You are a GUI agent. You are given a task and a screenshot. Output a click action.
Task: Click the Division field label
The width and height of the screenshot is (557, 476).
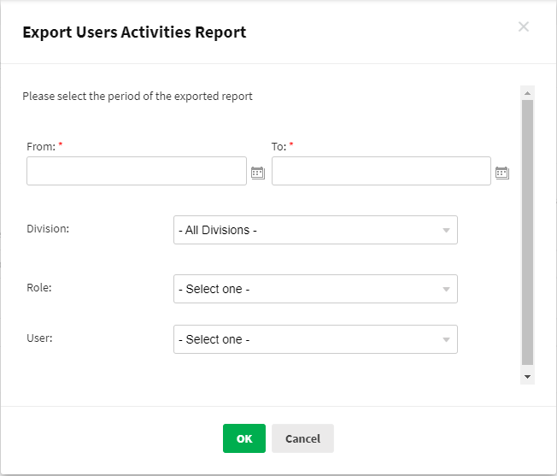coord(48,229)
